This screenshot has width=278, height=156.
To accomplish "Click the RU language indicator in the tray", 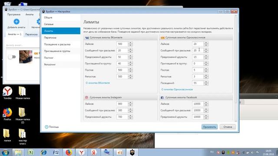I will tap(212, 152).
